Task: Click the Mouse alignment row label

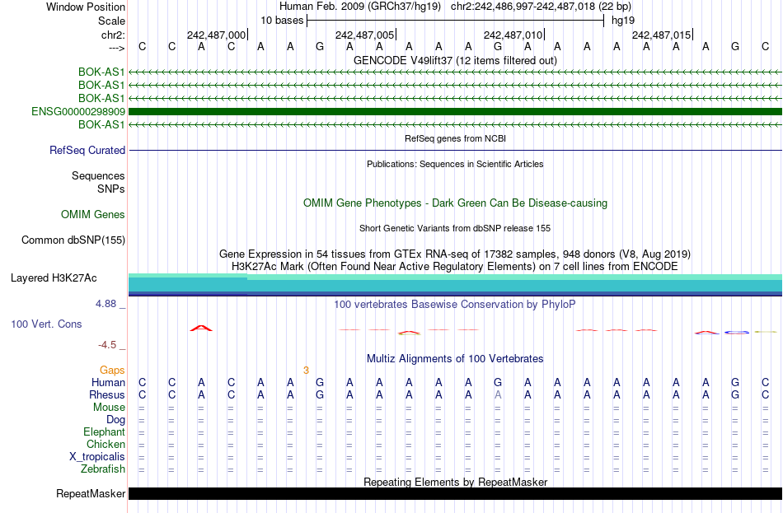Action: (x=109, y=408)
